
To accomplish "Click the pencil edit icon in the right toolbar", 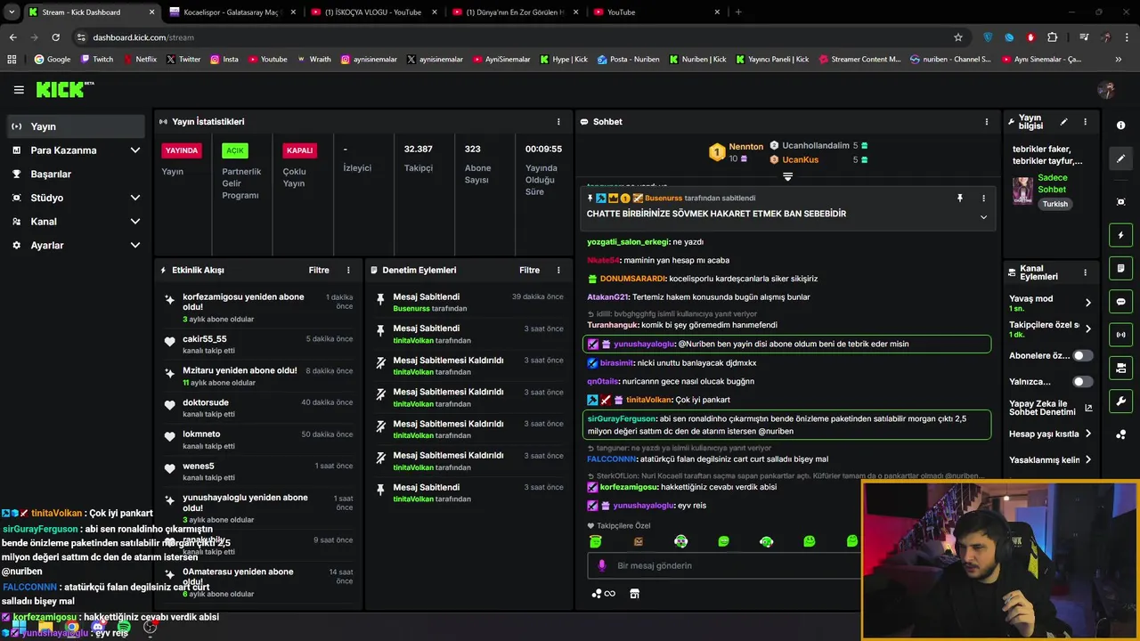I will click(x=1120, y=158).
